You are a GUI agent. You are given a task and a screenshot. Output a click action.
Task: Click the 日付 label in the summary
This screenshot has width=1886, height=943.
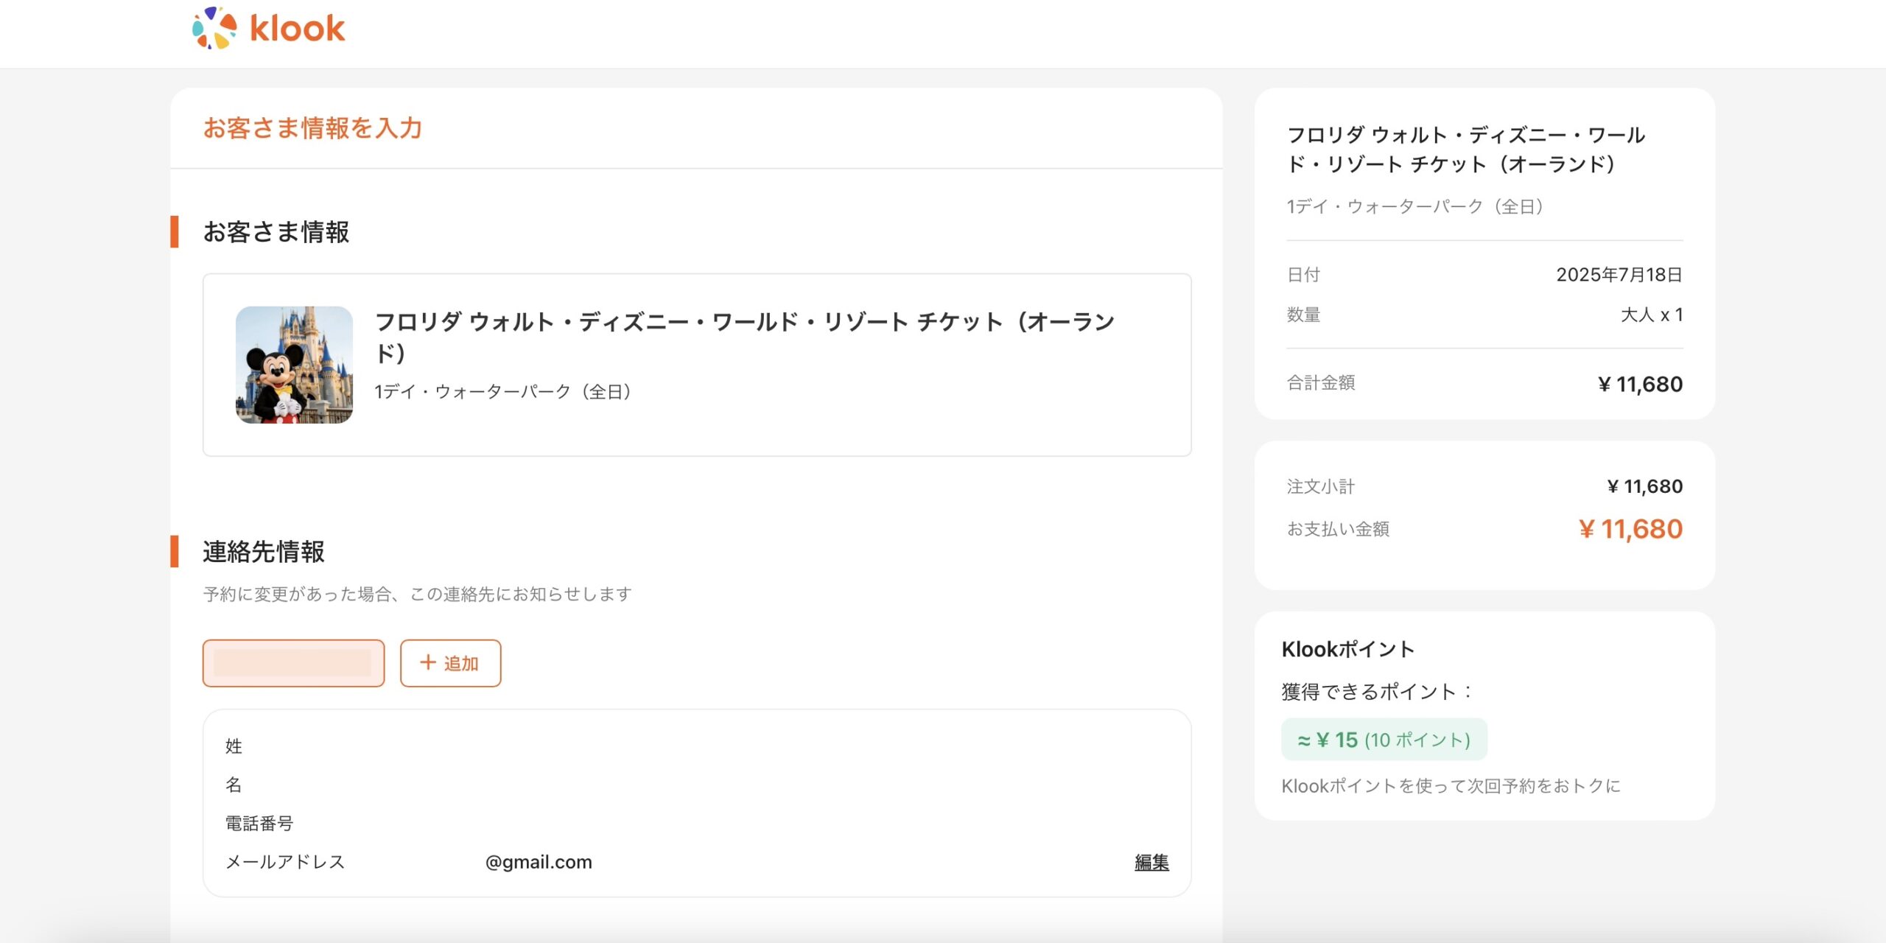point(1303,275)
